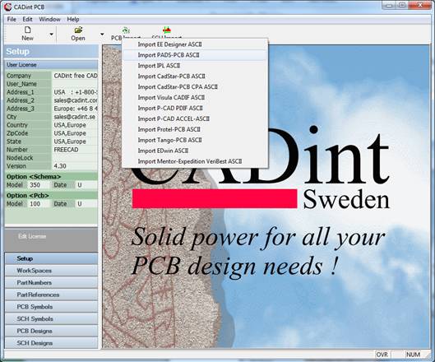Click the Edit License button

pyautogui.click(x=32, y=236)
